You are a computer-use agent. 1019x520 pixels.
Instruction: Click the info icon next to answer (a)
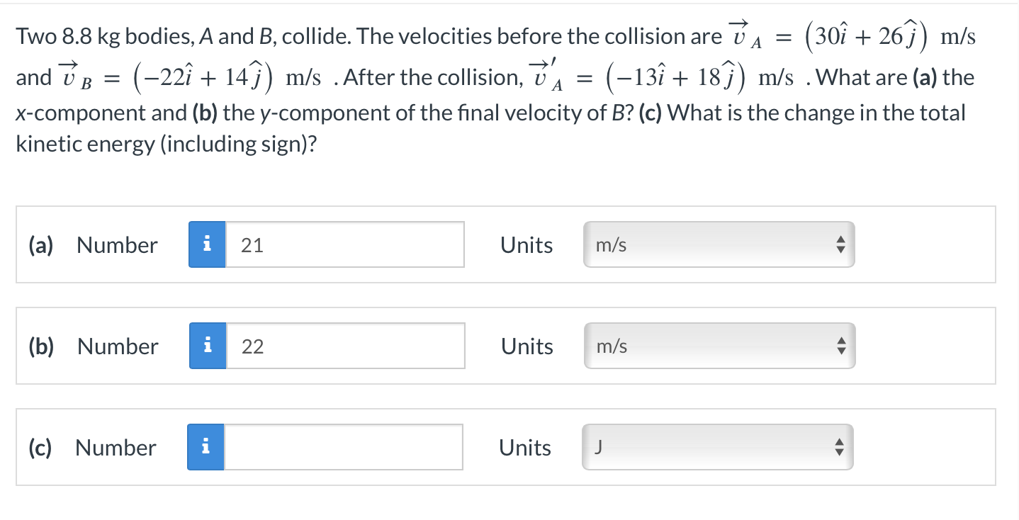click(x=207, y=244)
